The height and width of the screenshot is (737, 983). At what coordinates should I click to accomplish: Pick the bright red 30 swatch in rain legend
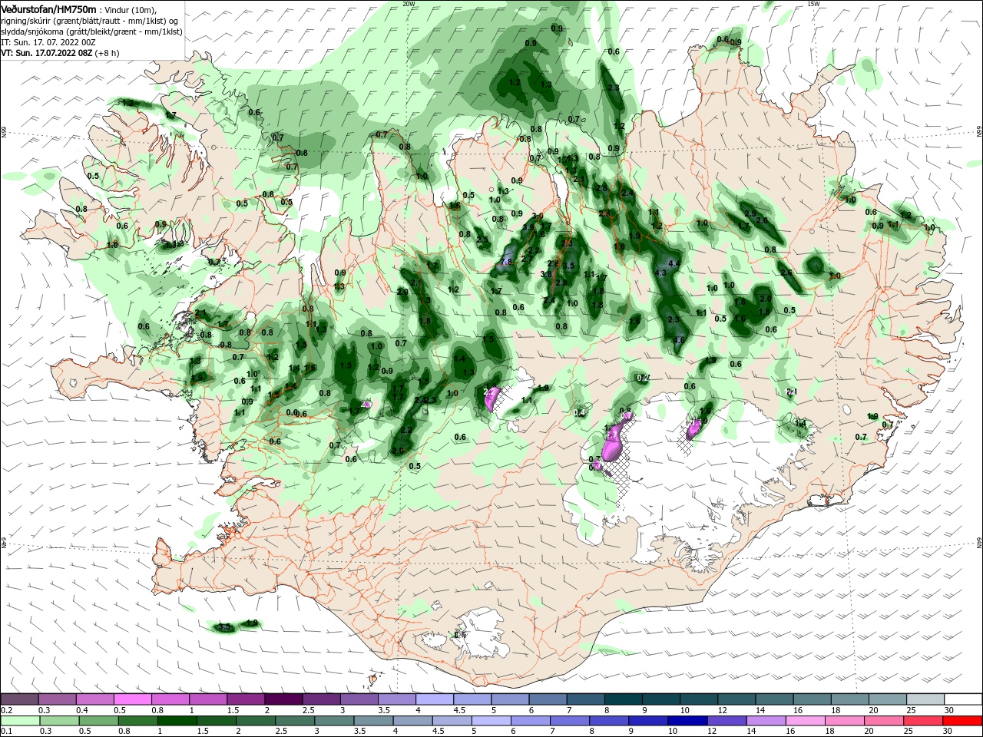click(963, 721)
